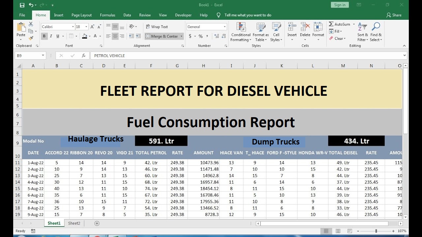This screenshot has height=237, width=422.
Task: Click the Increase Decimal icon
Action: click(x=216, y=37)
